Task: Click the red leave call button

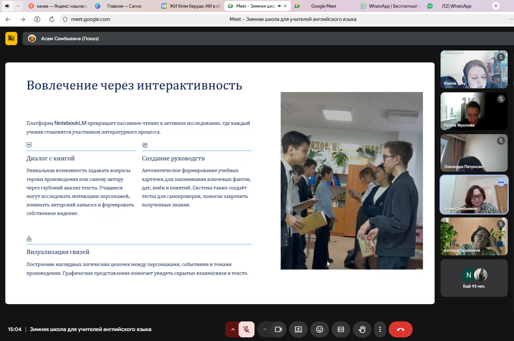Action: tap(400, 329)
